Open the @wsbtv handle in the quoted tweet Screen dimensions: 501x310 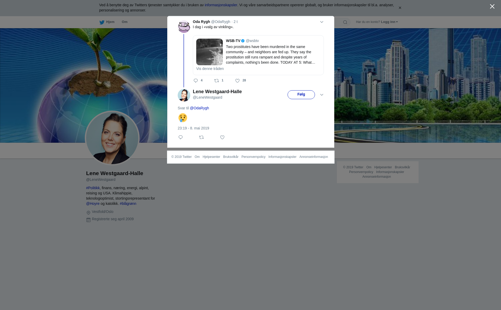[x=252, y=41]
